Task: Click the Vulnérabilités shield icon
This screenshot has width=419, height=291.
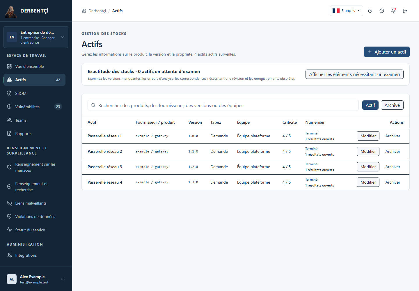Action: pos(9,107)
